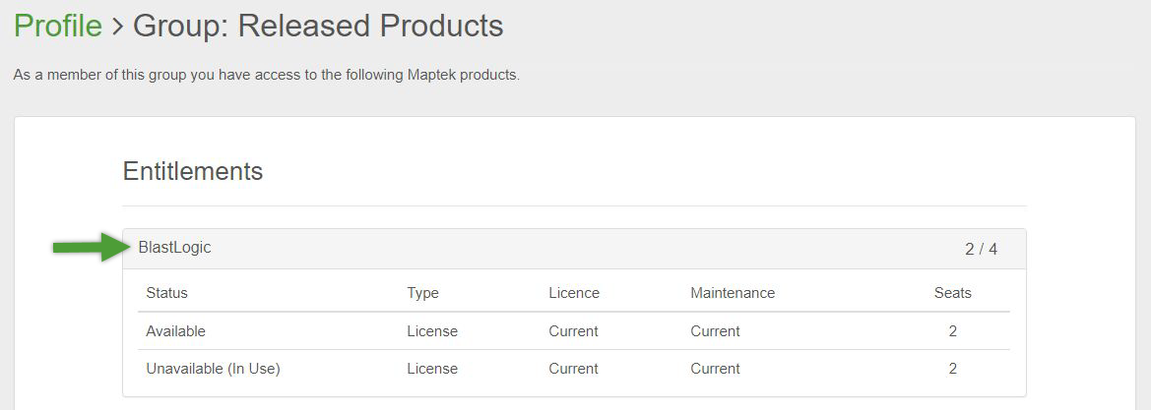
Task: Click License type in the Available row
Action: (432, 331)
